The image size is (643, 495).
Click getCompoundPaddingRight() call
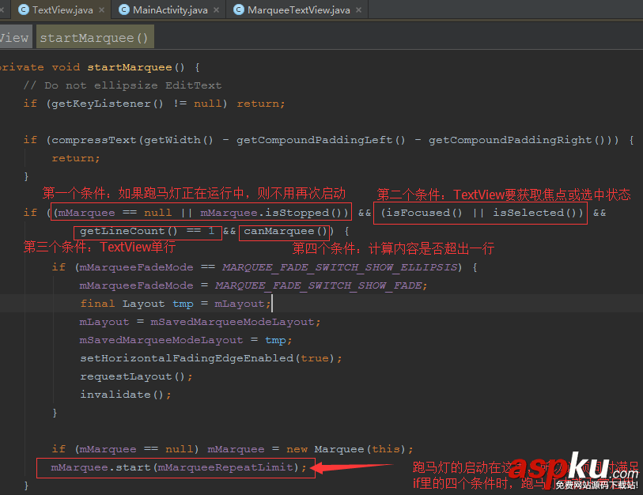click(x=516, y=140)
